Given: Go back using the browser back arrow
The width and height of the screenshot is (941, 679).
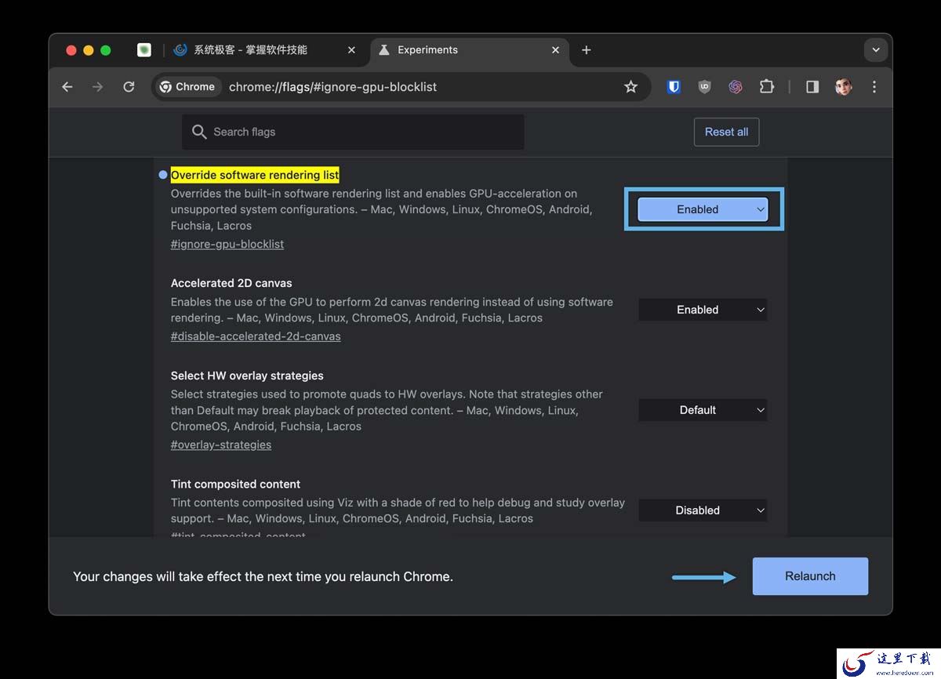Looking at the screenshot, I should 67,87.
